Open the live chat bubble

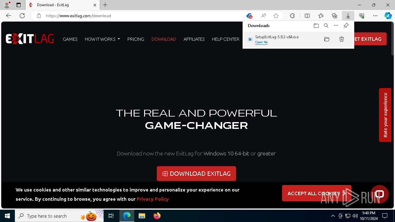click(x=380, y=194)
